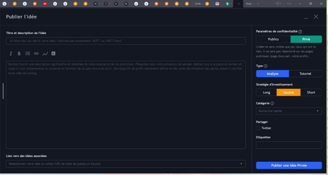Close the current active browser tab

click(239, 4)
